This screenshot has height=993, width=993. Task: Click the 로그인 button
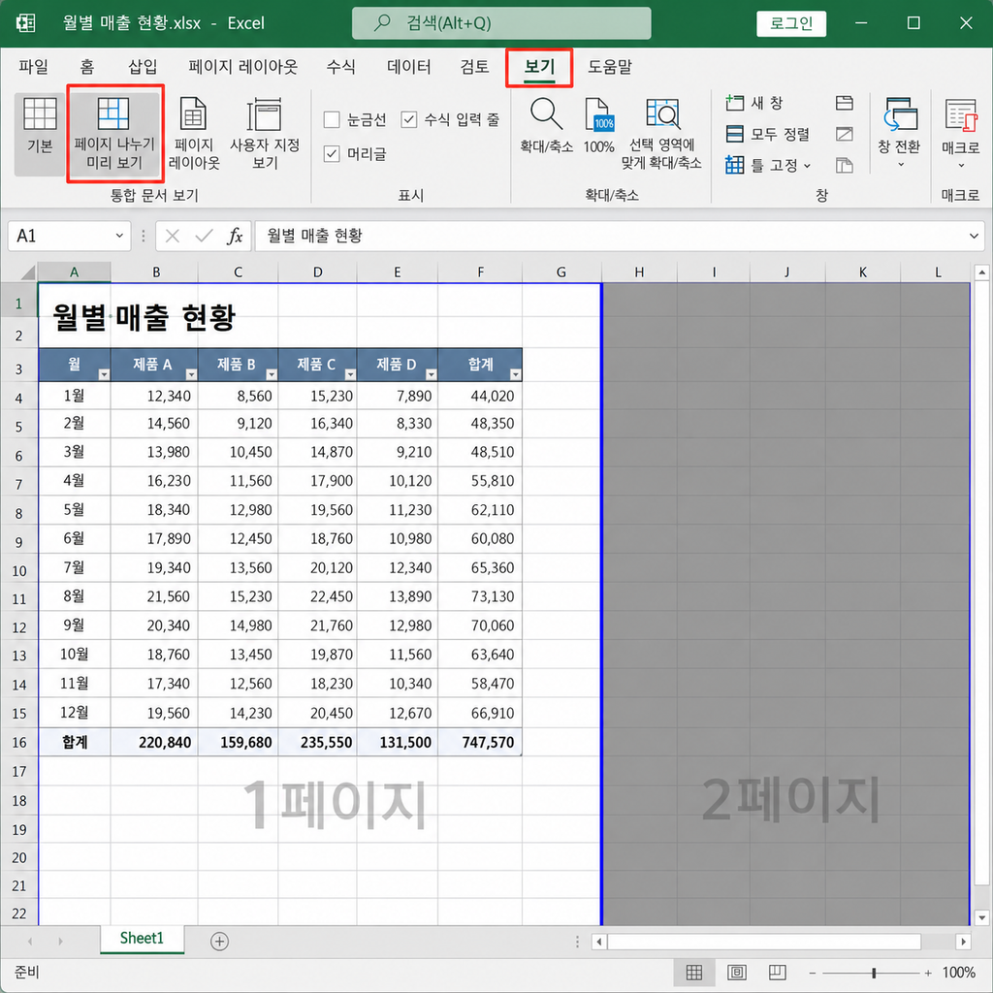[x=791, y=23]
